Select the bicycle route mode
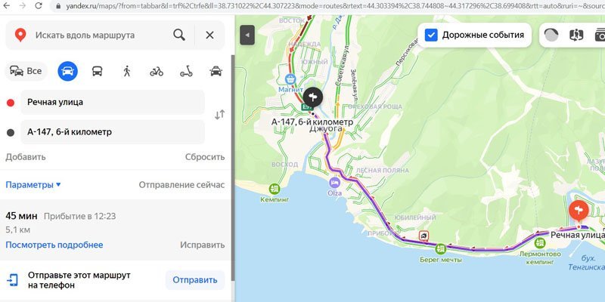The height and width of the screenshot is (302, 605). coord(157,71)
